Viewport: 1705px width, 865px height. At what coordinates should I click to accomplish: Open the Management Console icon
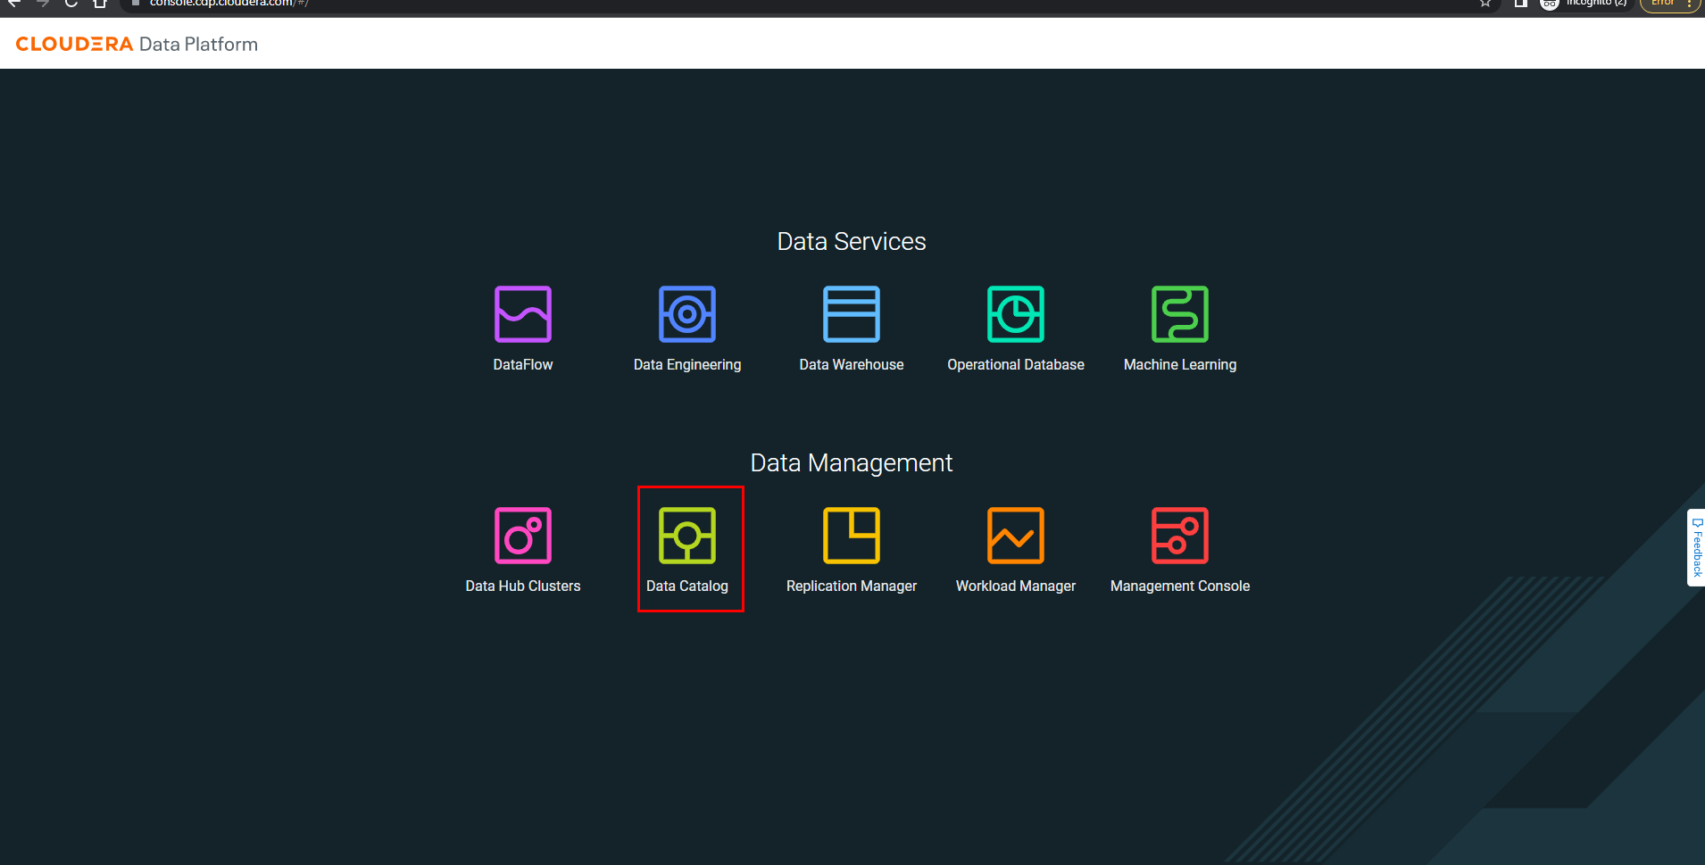point(1180,536)
